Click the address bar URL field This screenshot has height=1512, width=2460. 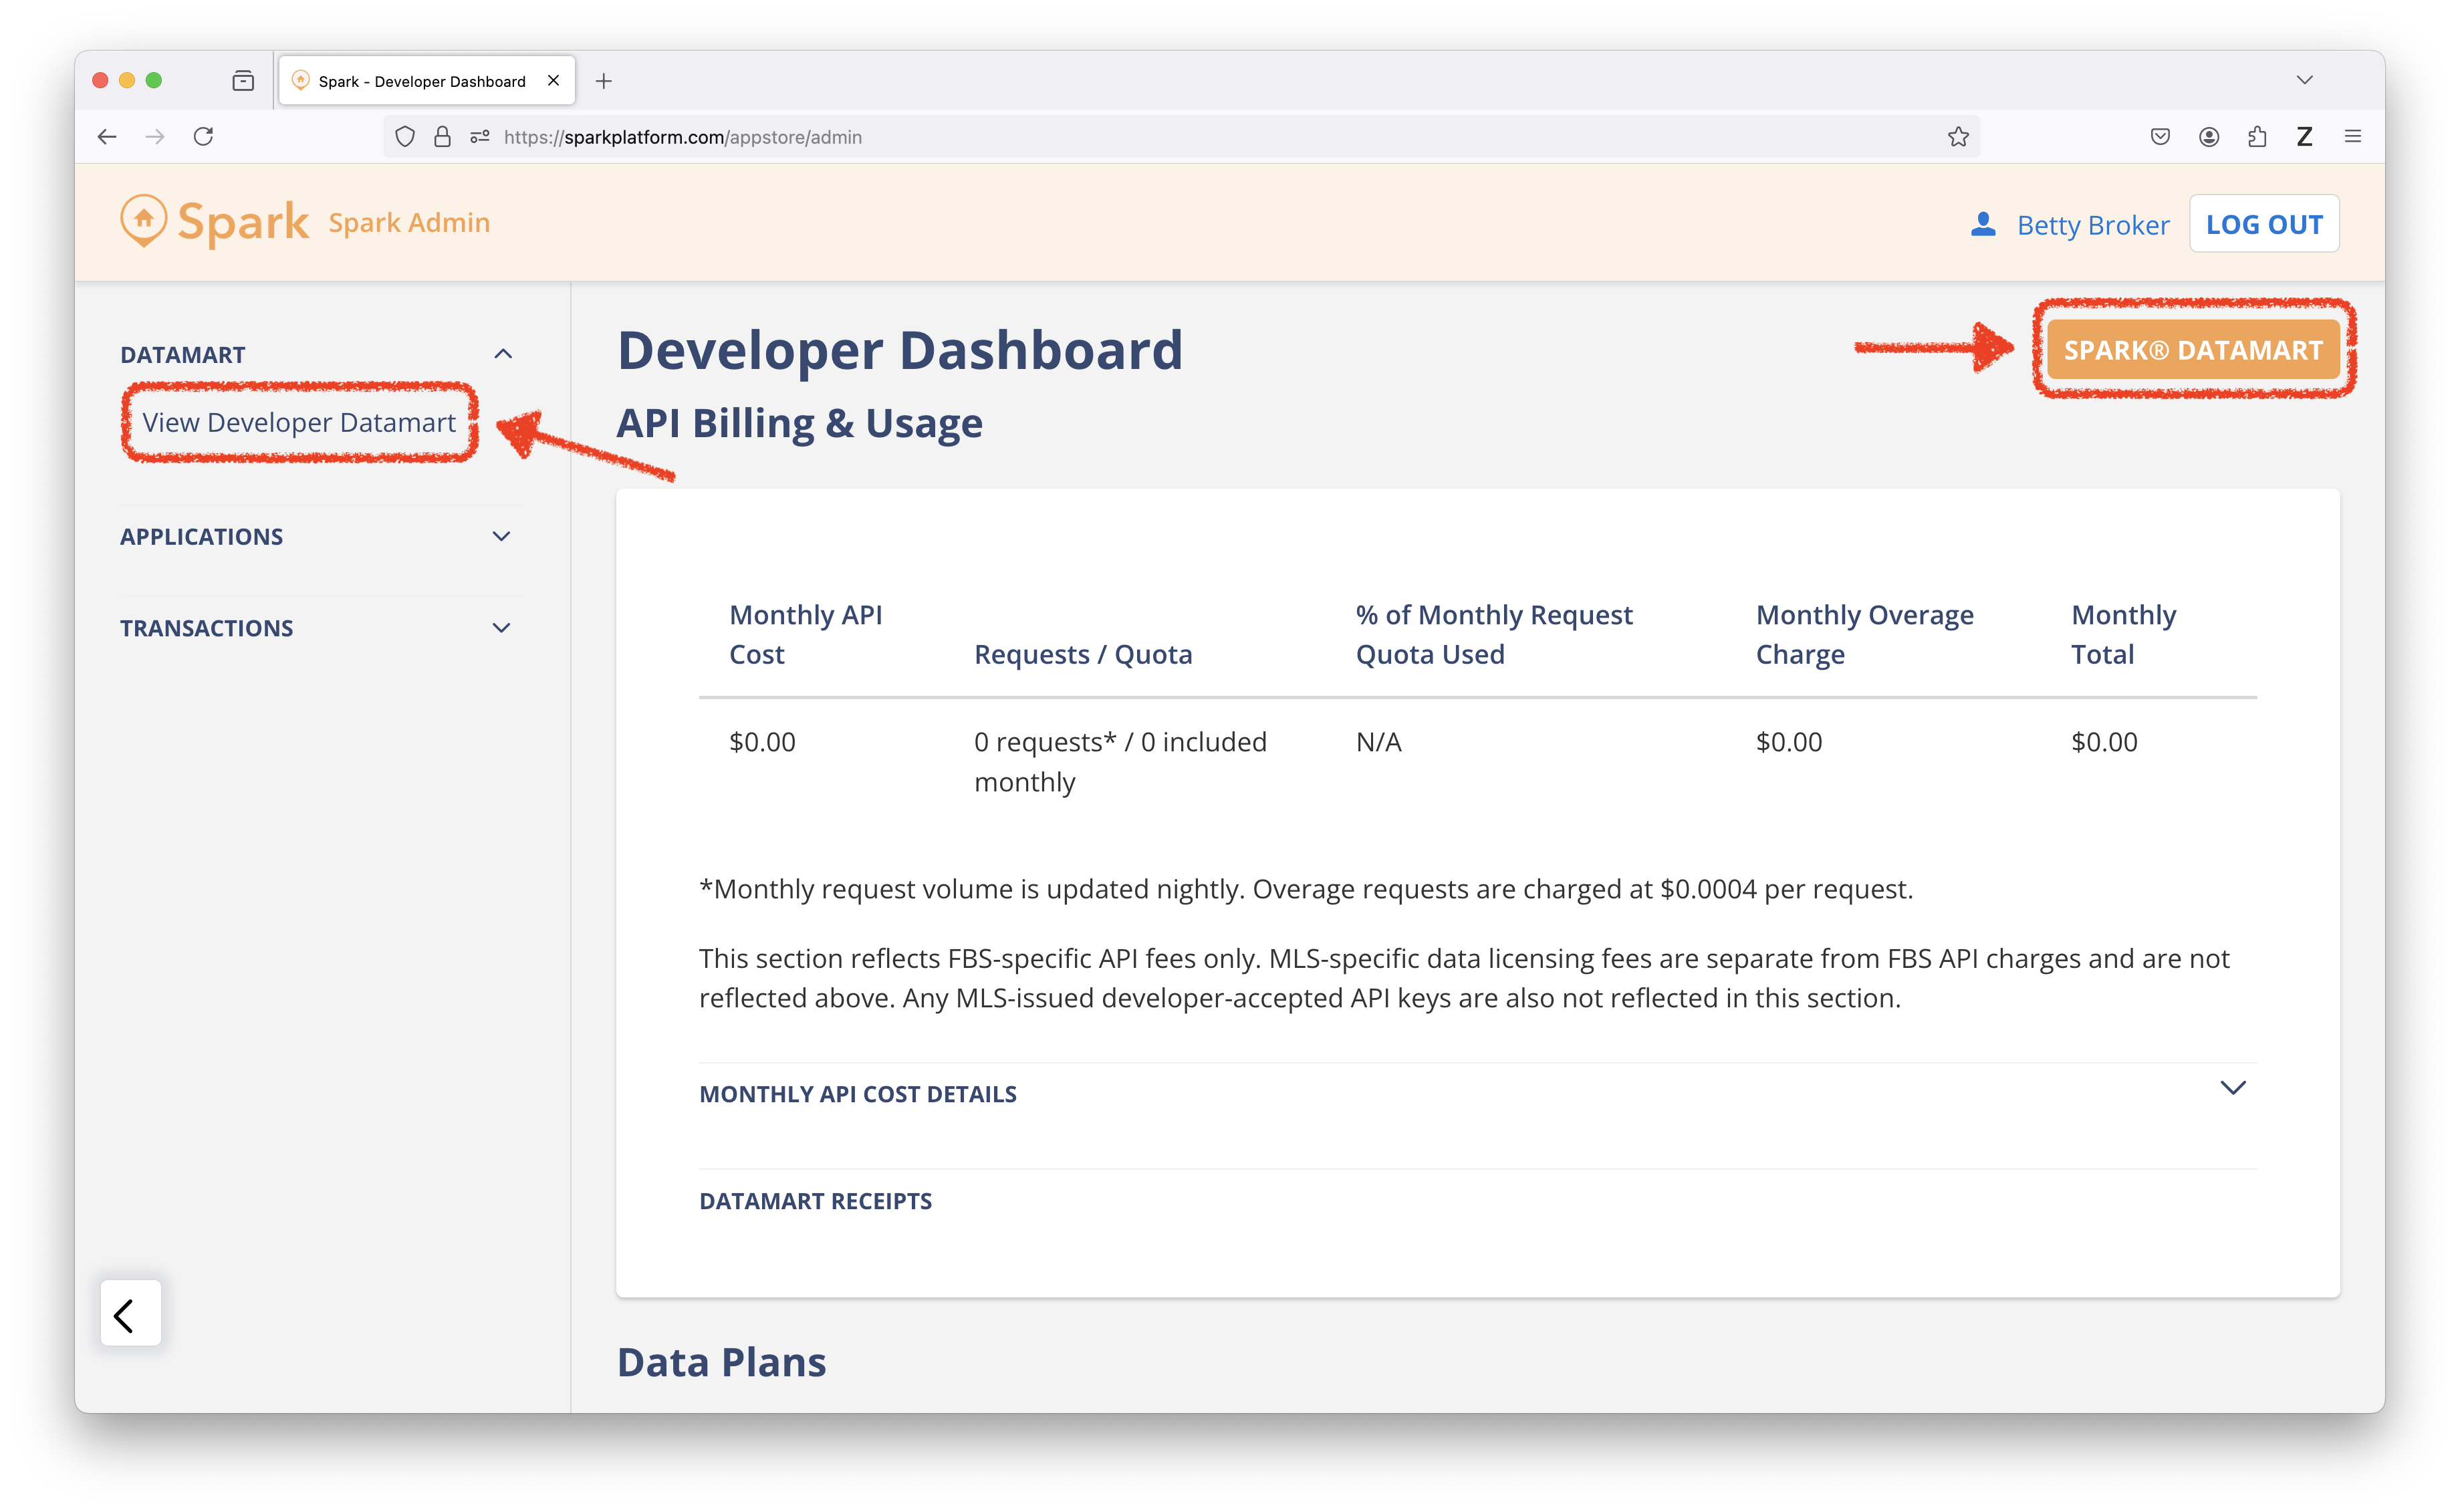(x=1180, y=137)
